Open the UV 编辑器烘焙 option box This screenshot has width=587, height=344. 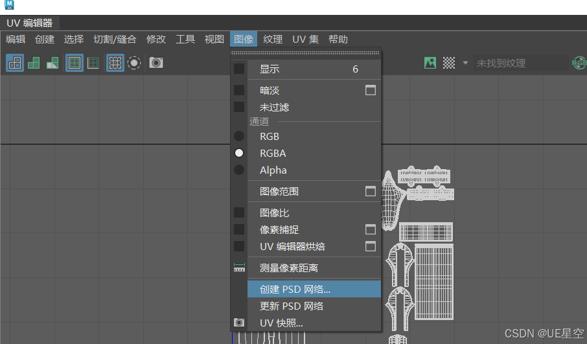pos(370,246)
